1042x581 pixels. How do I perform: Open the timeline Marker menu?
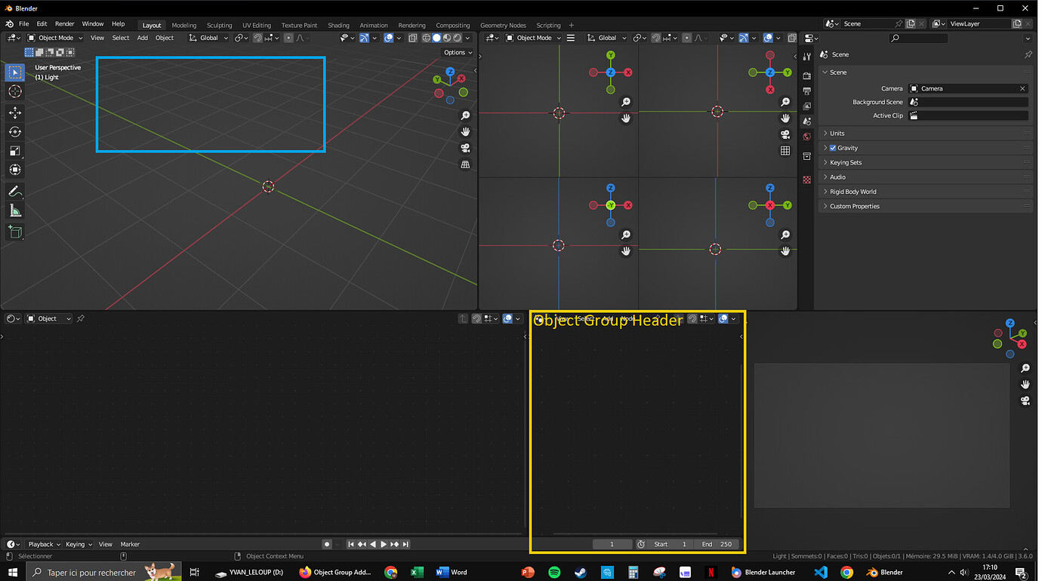[x=130, y=544]
